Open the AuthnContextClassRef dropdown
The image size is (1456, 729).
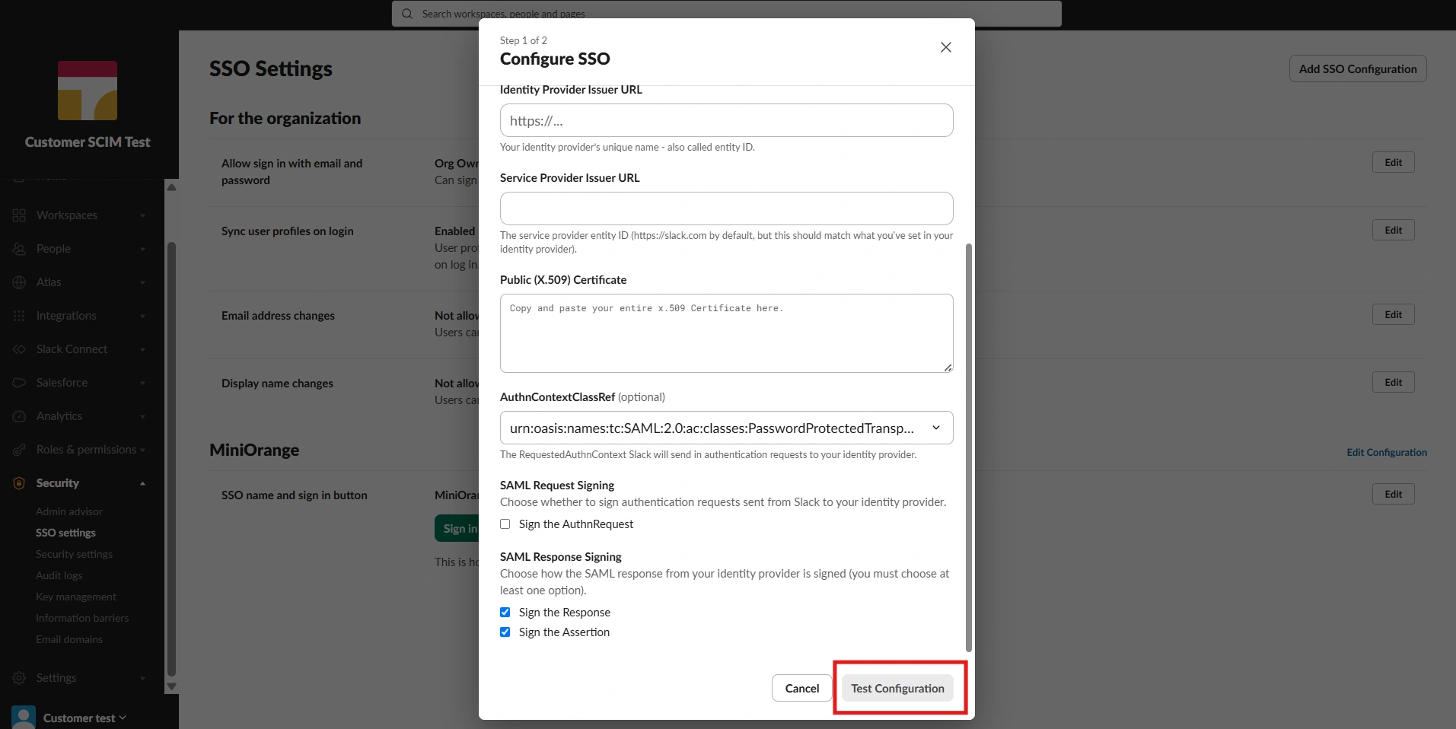[726, 428]
